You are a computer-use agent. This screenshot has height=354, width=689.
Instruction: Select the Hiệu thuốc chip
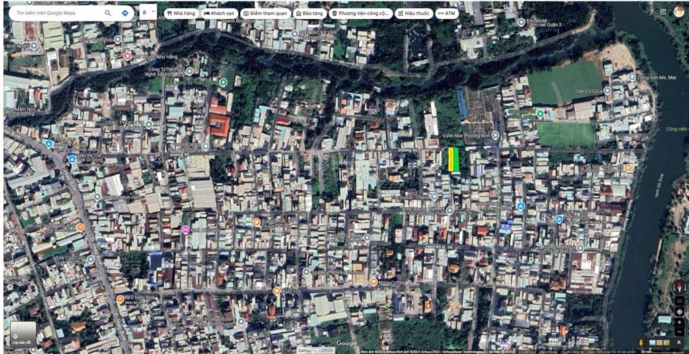[413, 13]
